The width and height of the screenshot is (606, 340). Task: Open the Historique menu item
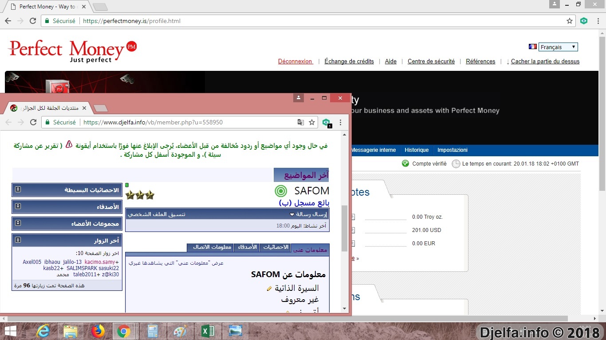417,150
